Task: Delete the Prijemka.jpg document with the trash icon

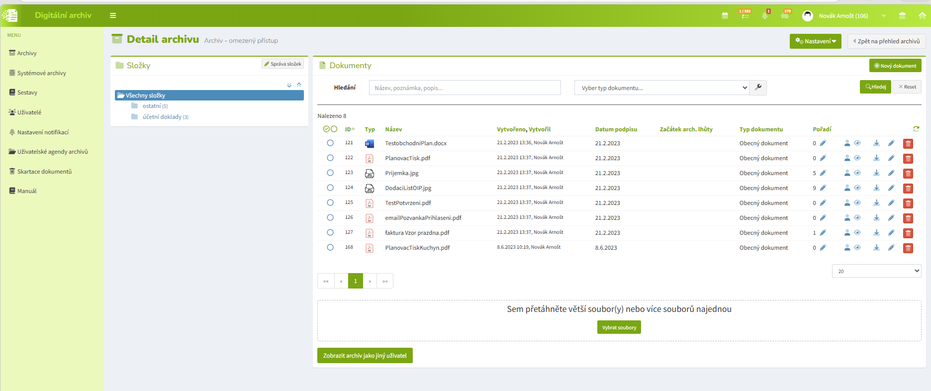Action: (908, 174)
